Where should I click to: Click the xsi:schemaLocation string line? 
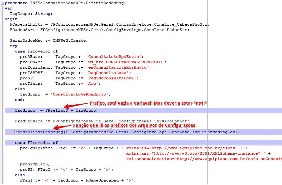pos(203,159)
